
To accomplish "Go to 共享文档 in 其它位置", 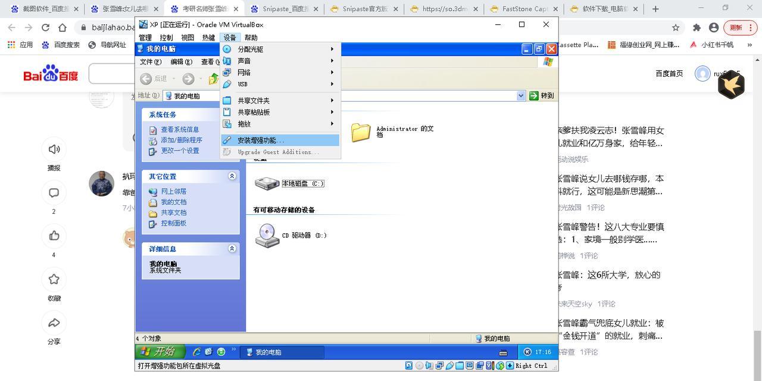I will click(x=174, y=213).
